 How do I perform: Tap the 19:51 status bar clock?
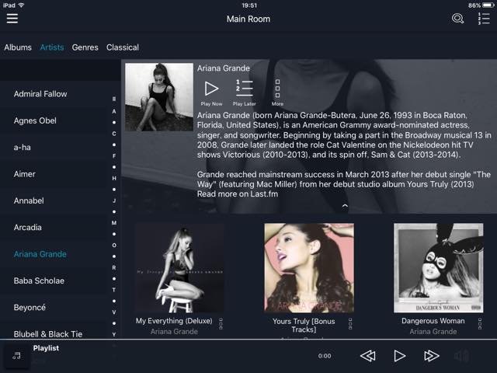[x=249, y=5]
